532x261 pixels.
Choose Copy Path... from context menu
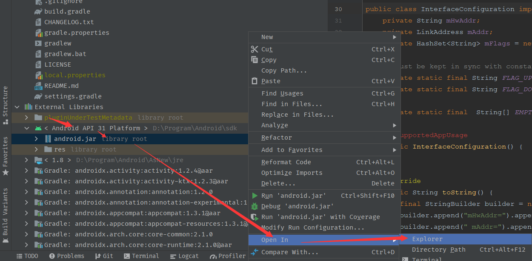323,70
